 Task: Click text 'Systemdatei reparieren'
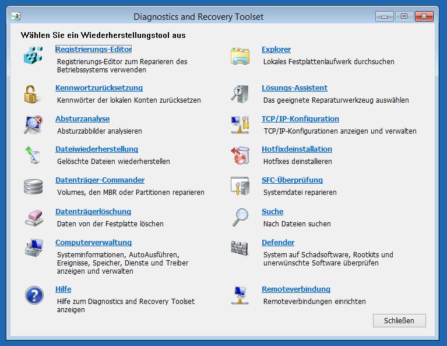(300, 193)
